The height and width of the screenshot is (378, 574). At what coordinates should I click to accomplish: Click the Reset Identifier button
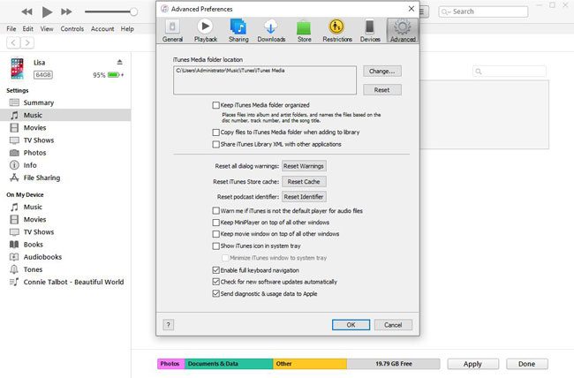click(304, 197)
